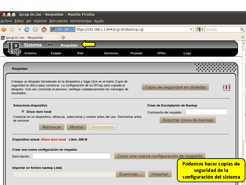Click the Montar button
This screenshot has height=185, width=246.
pyautogui.click(x=77, y=127)
